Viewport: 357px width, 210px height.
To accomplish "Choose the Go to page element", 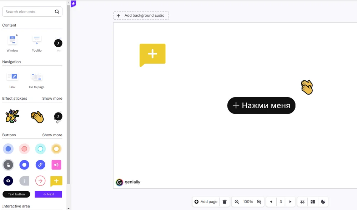I will (x=37, y=80).
